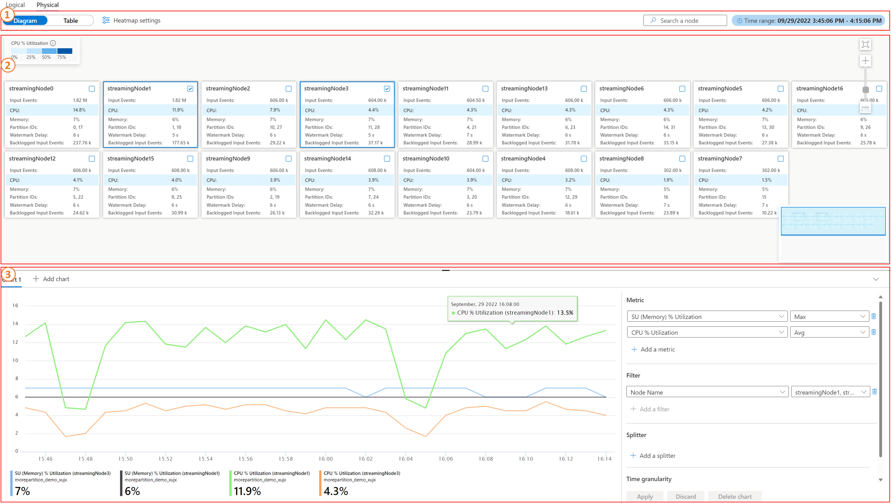The height and width of the screenshot is (504, 891).
Task: Uncheck the streamingNode3 checkbox
Action: click(x=387, y=89)
